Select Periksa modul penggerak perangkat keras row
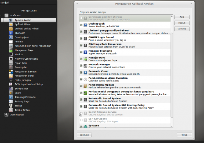 coord(125,93)
